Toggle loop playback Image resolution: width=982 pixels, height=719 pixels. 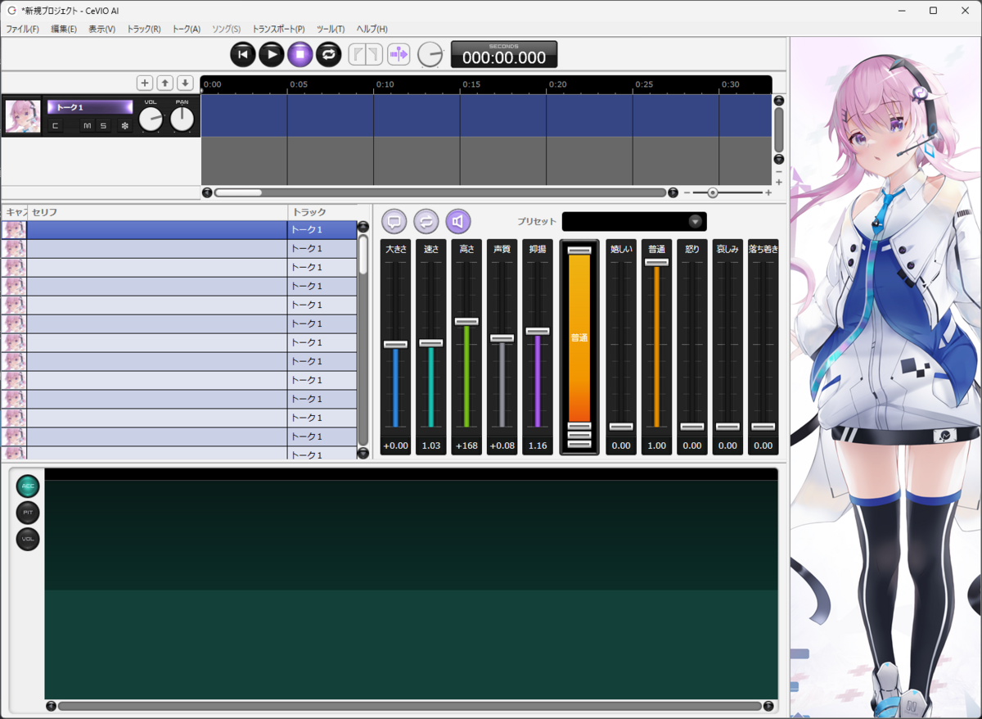329,55
